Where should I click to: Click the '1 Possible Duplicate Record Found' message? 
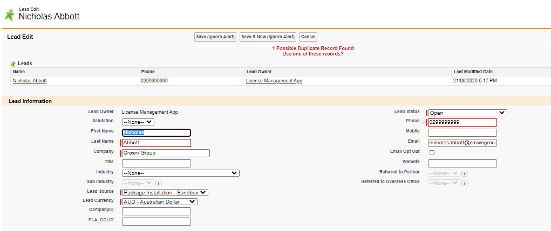pyautogui.click(x=313, y=48)
